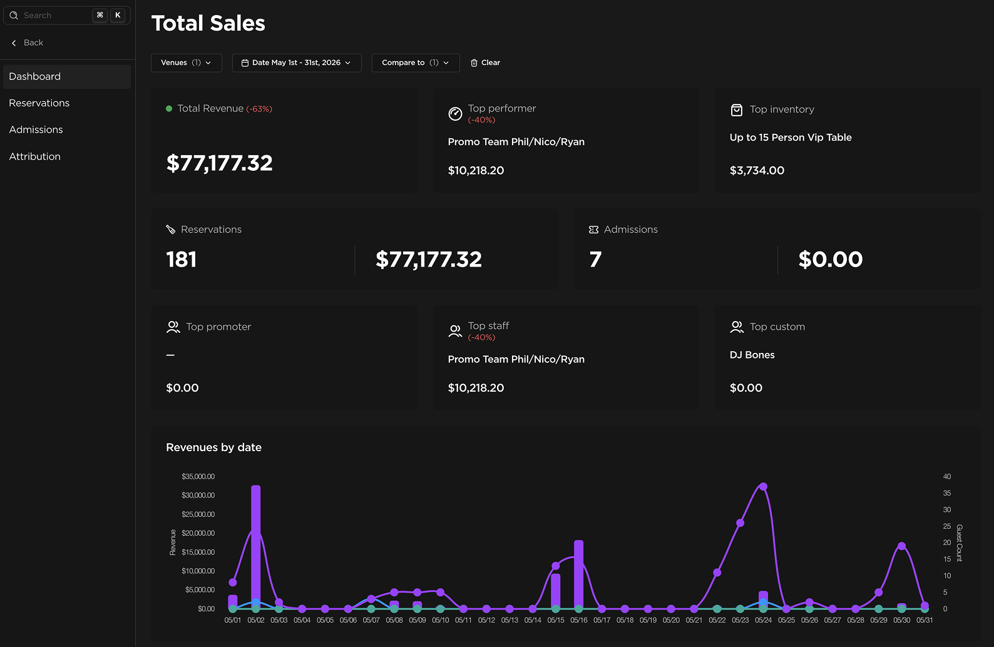The width and height of the screenshot is (994, 647).
Task: Click the tall 05/02 revenue bar
Action: click(x=256, y=546)
